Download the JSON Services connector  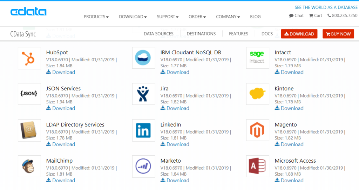[x=60, y=108]
